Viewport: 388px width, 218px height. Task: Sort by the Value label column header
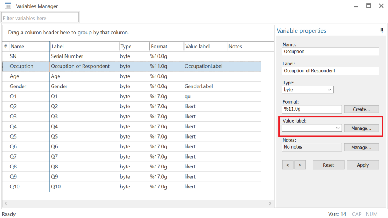(205, 47)
